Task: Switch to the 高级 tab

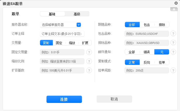Action: click(x=77, y=14)
